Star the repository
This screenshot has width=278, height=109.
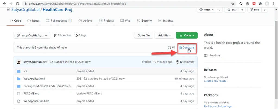click(232, 10)
